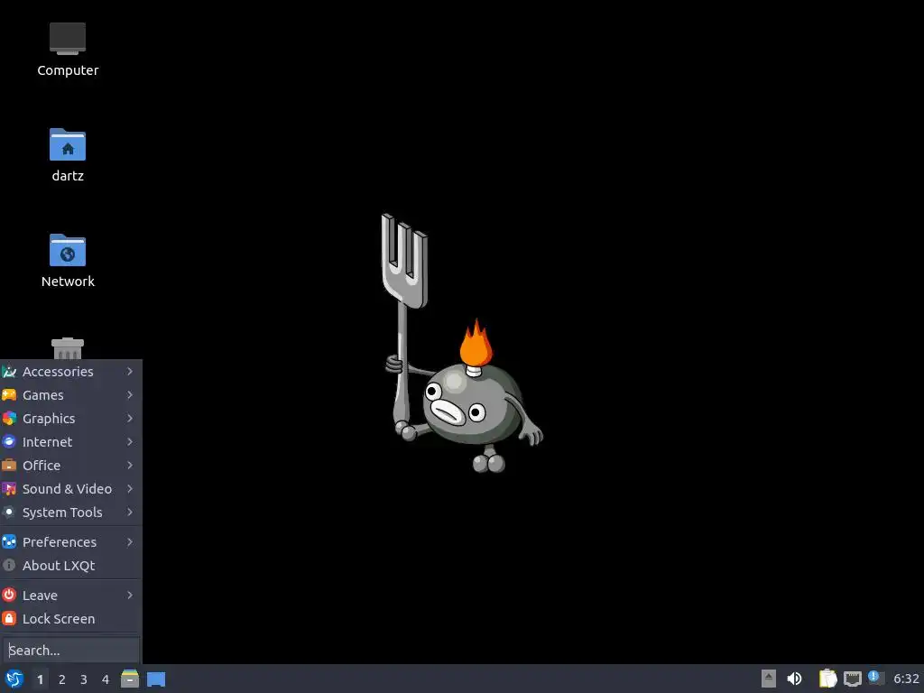Expand the Graphics submenu arrow

pyautogui.click(x=130, y=419)
